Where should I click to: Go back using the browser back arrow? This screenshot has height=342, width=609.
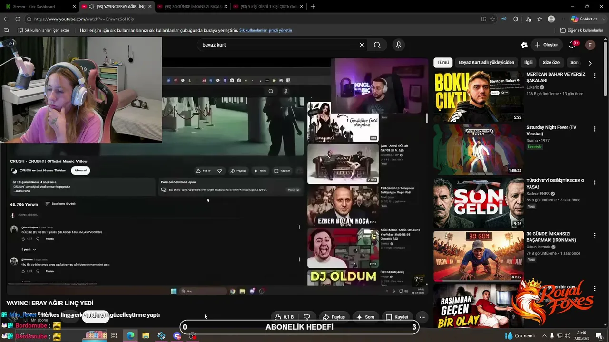pyautogui.click(x=6, y=19)
